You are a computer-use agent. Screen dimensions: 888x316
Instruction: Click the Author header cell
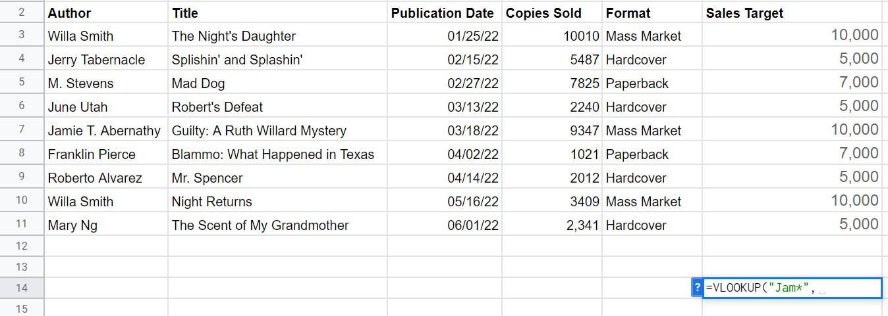[106, 12]
